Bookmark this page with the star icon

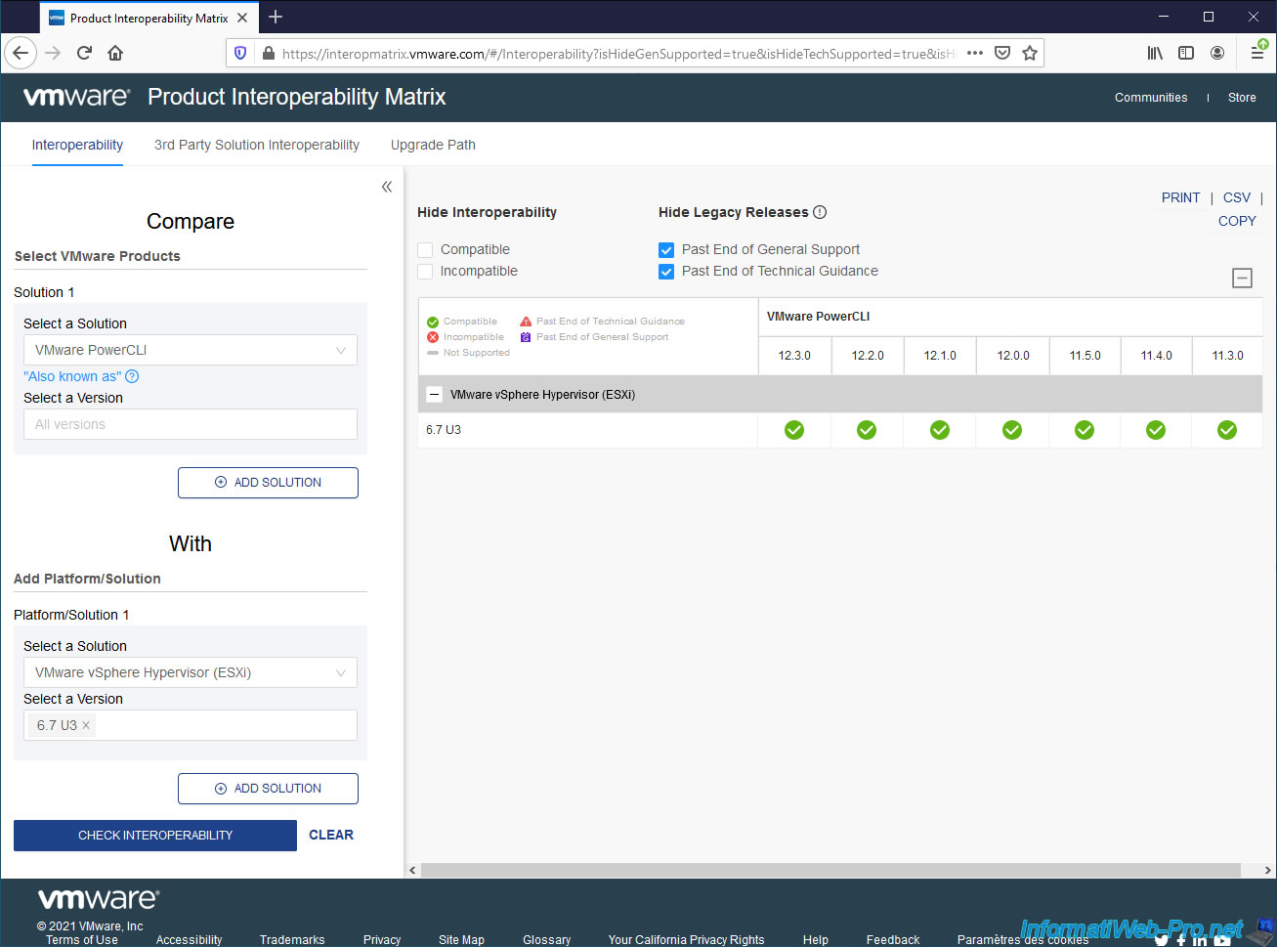click(x=1030, y=53)
